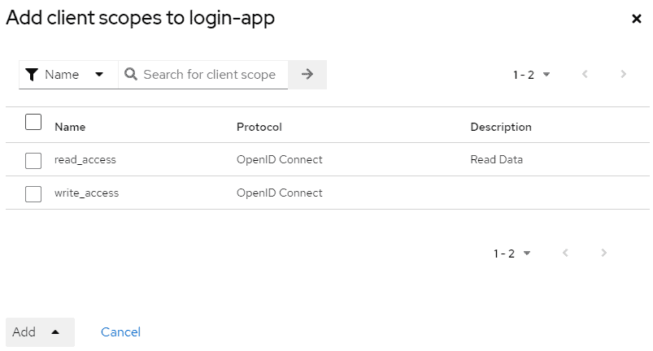
Task: Go to next page in bottom pagination
Action: pos(604,253)
